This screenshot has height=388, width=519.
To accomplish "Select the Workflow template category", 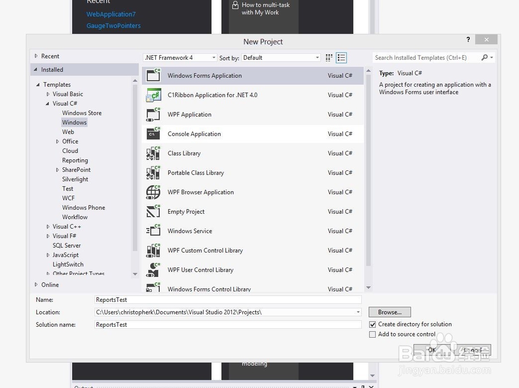I will [75, 217].
